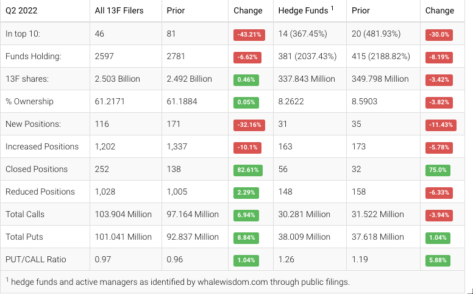473x294 pixels.
Task: Select the 75.0% Closed Positions badge
Action: coord(437,170)
